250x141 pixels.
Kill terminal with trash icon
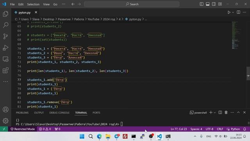click(226, 112)
